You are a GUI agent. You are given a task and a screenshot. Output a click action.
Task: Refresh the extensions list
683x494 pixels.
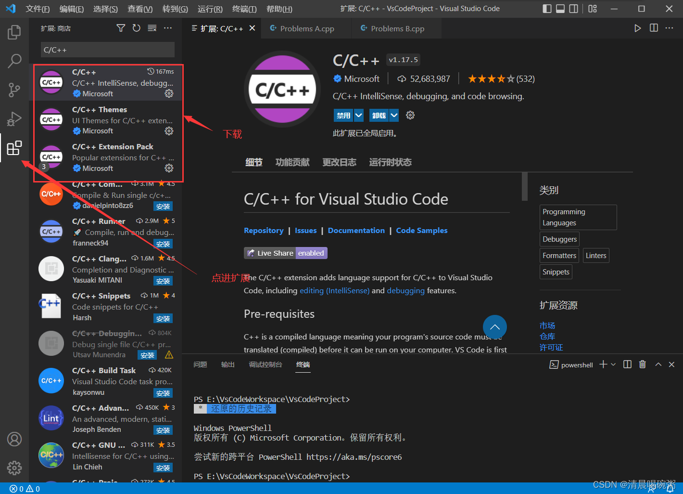[x=137, y=28]
